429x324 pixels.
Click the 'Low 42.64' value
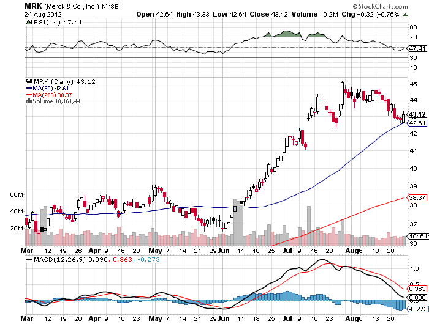[230, 14]
